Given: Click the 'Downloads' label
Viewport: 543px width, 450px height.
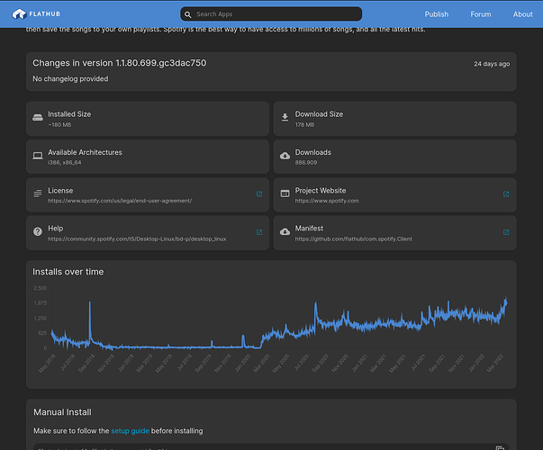Looking at the screenshot, I should 313,152.
